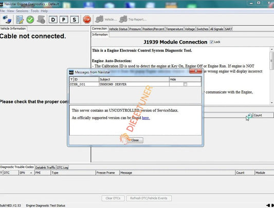The image size is (274, 208).
Task: Sort messages by Subject column header
Action: tap(134, 79)
